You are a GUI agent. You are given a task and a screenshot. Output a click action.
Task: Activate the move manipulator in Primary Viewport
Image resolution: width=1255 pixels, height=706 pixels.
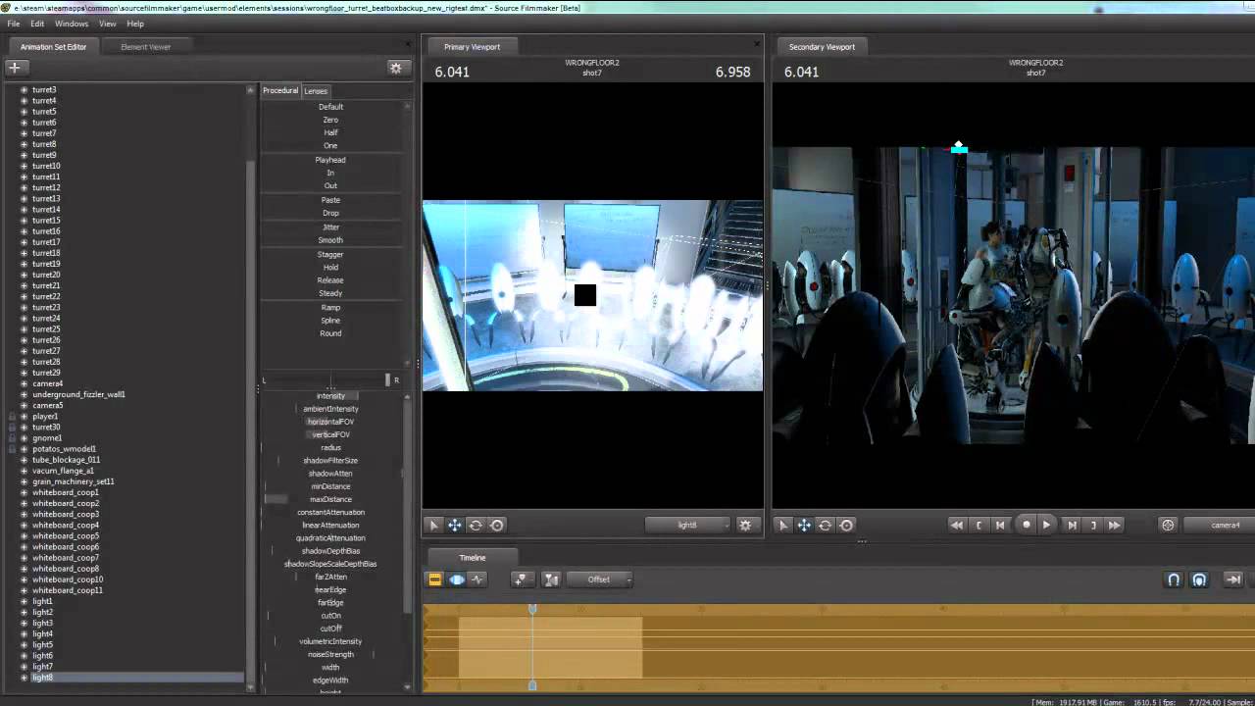click(455, 526)
